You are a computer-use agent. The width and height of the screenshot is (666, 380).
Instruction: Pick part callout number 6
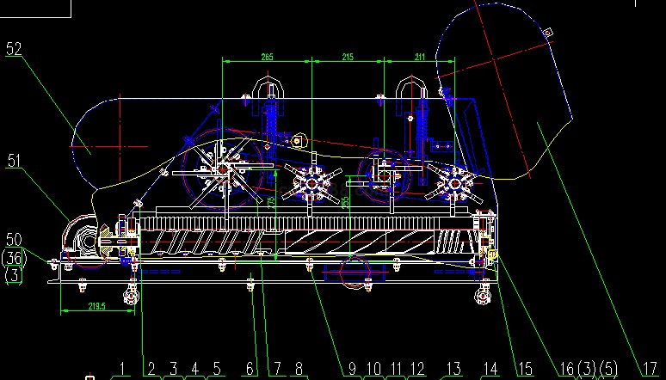pos(250,369)
